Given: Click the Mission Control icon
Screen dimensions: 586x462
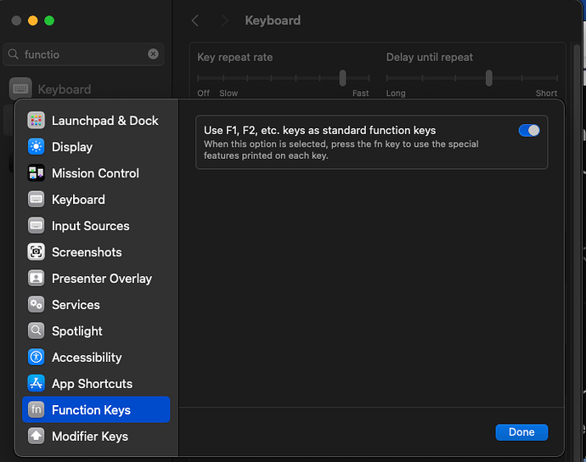Looking at the screenshot, I should click(x=36, y=173).
